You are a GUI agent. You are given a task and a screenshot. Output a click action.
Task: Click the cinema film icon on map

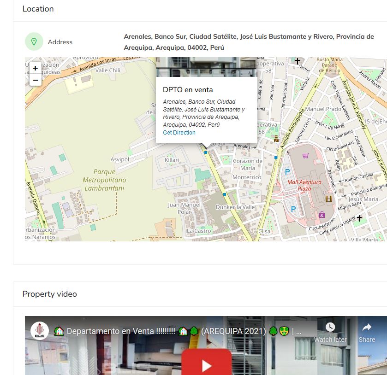[x=329, y=199]
